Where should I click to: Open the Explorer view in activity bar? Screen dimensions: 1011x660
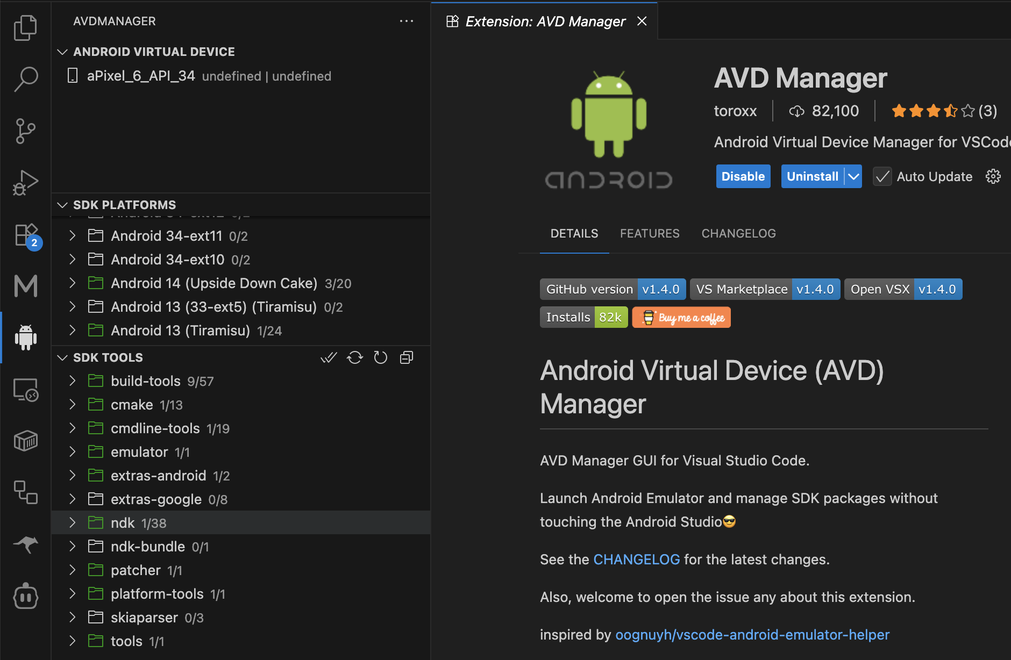click(x=25, y=27)
